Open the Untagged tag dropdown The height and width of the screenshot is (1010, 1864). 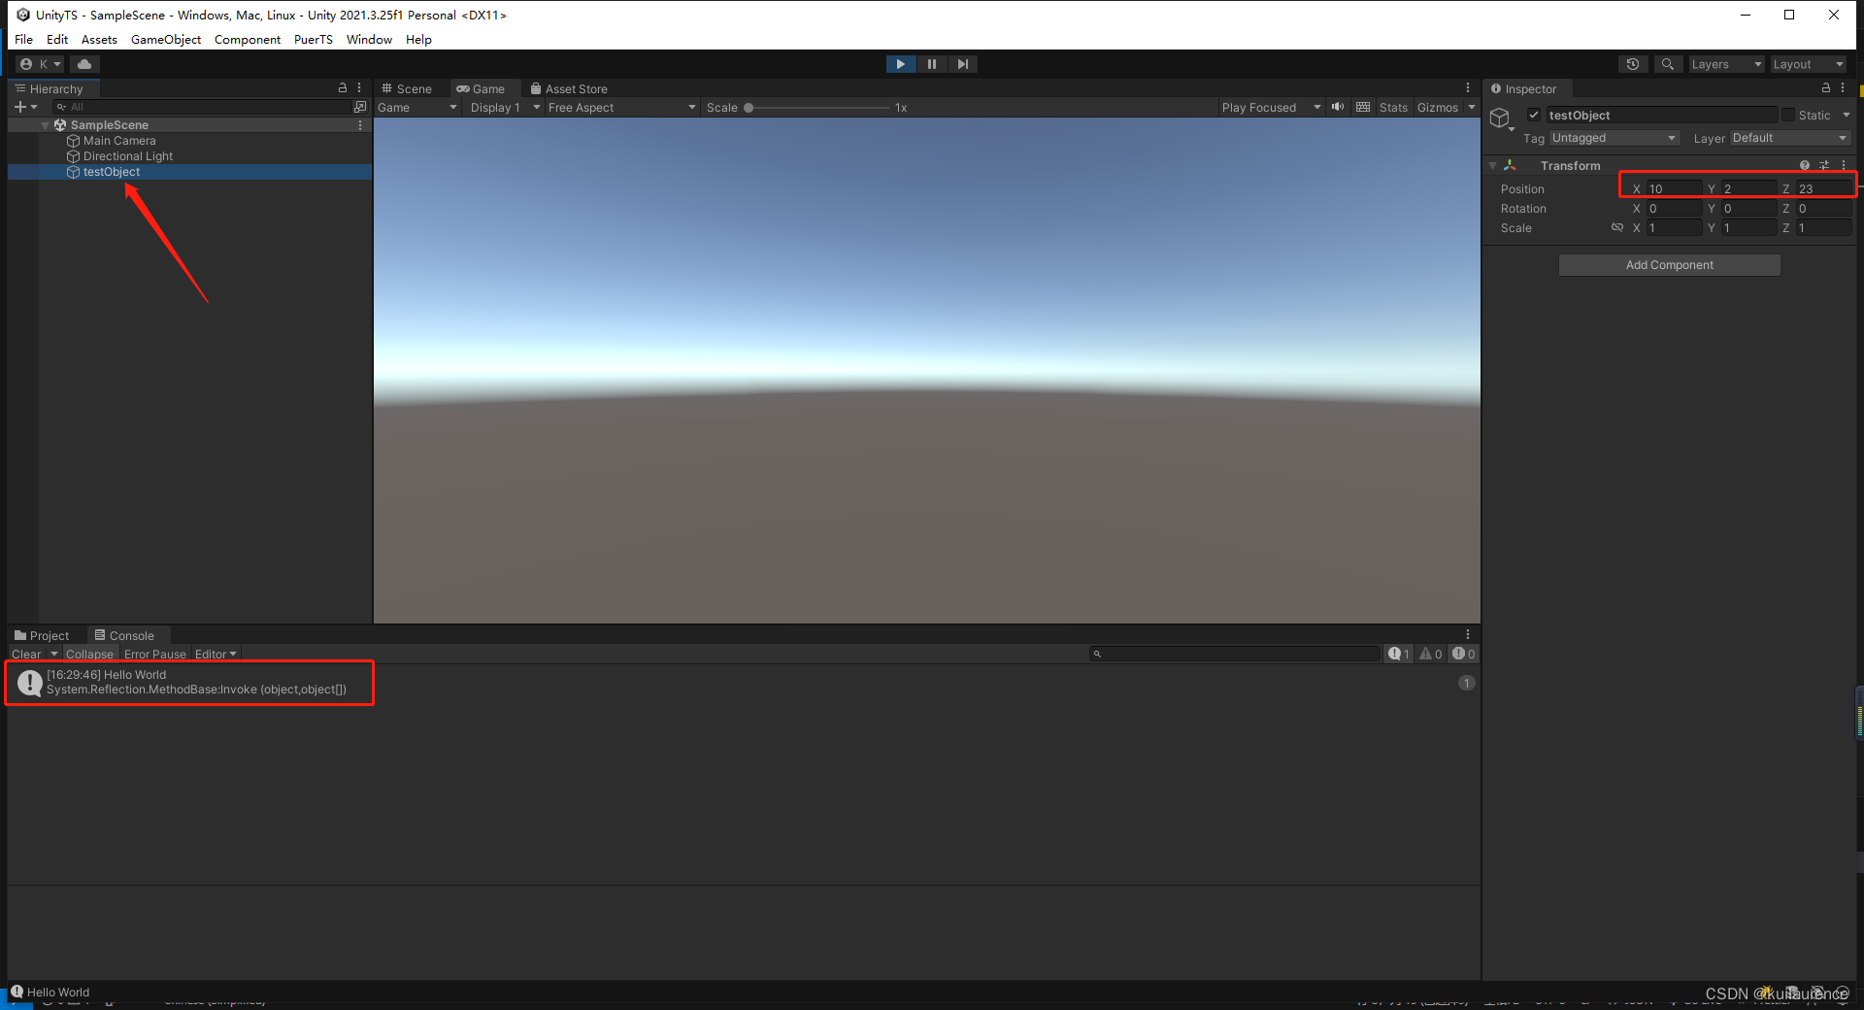[1614, 138]
